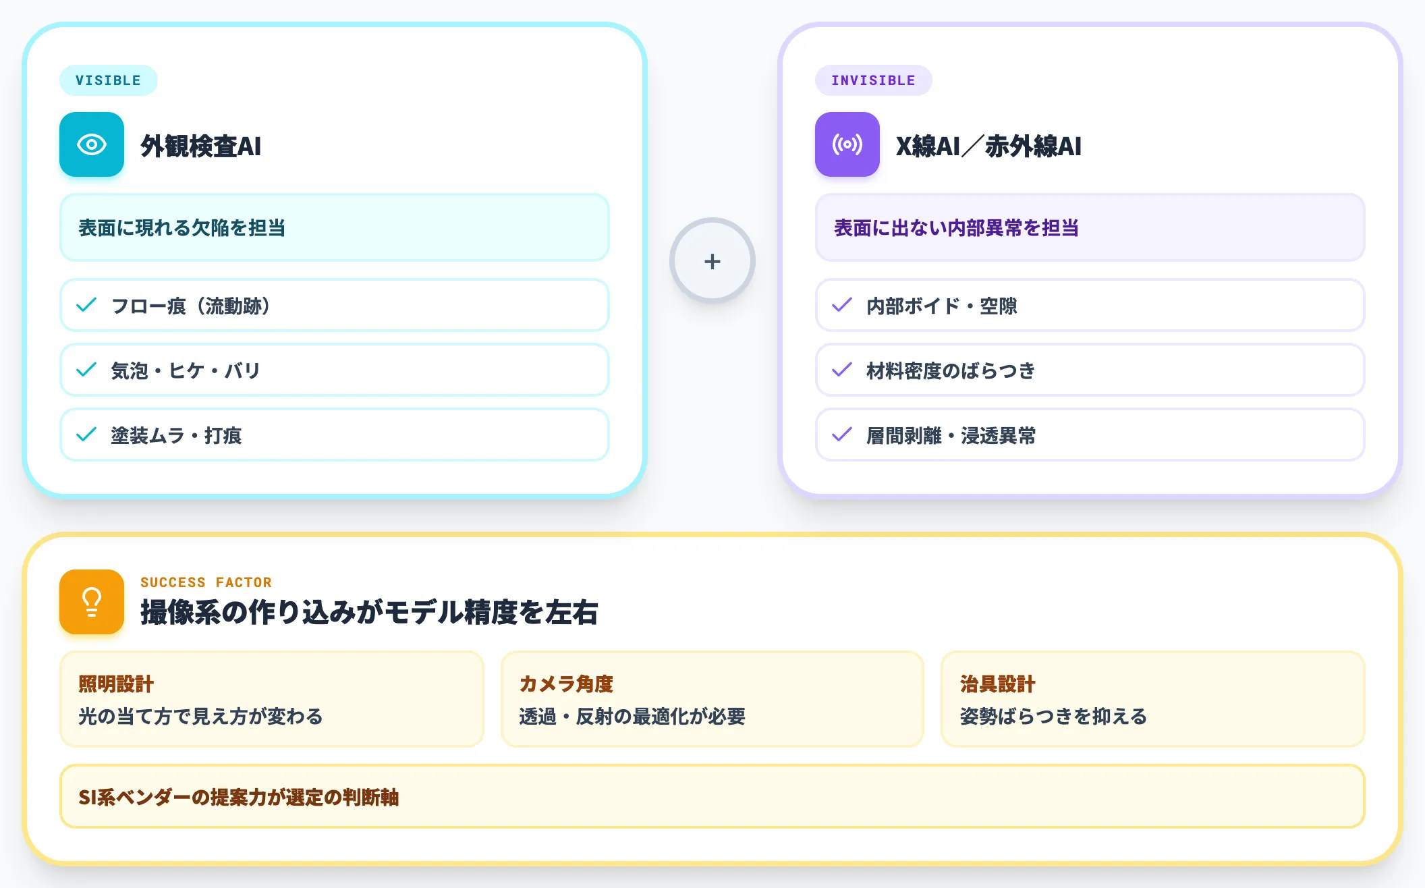Click the checkmark next to 層間剥離・浸透異常
The width and height of the screenshot is (1425, 888).
tap(842, 435)
